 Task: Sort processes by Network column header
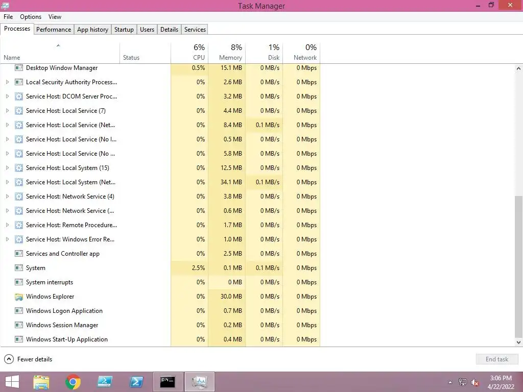pos(301,53)
